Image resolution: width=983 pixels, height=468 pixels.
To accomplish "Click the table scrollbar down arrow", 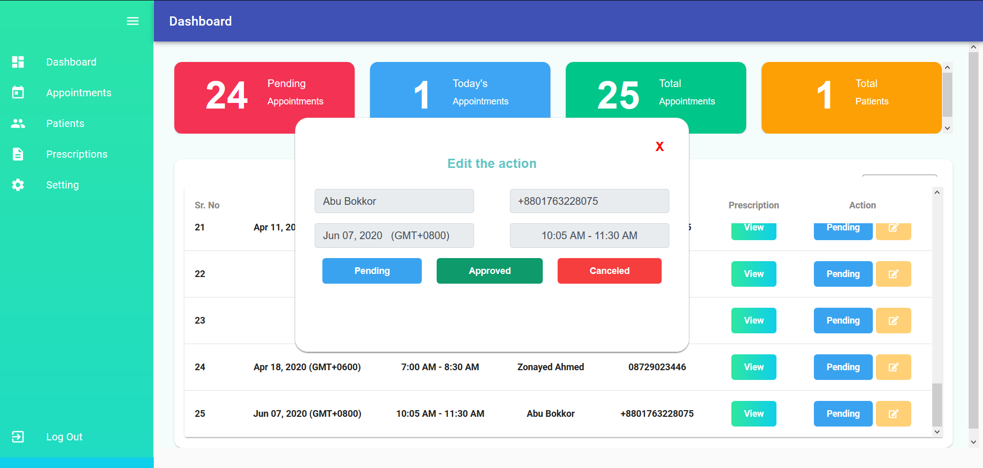I will [937, 432].
